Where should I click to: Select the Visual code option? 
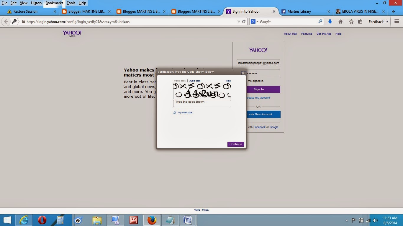180,81
